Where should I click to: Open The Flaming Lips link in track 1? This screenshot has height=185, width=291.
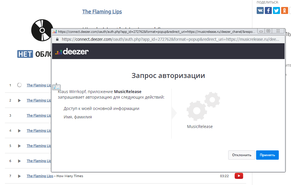39,85
